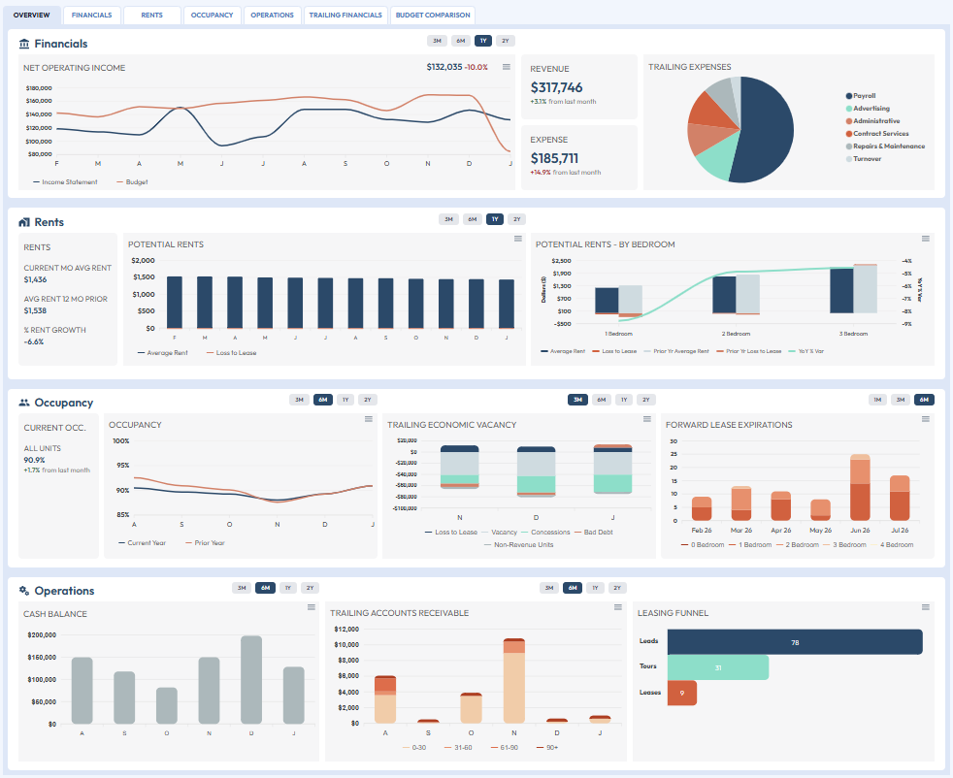The image size is (953, 778).
Task: Click the Tours funnel bar
Action: (x=718, y=667)
